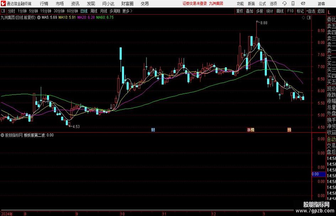The height and width of the screenshot is (216, 336).
Task: Open the 公式 menu
Action: 262,4
